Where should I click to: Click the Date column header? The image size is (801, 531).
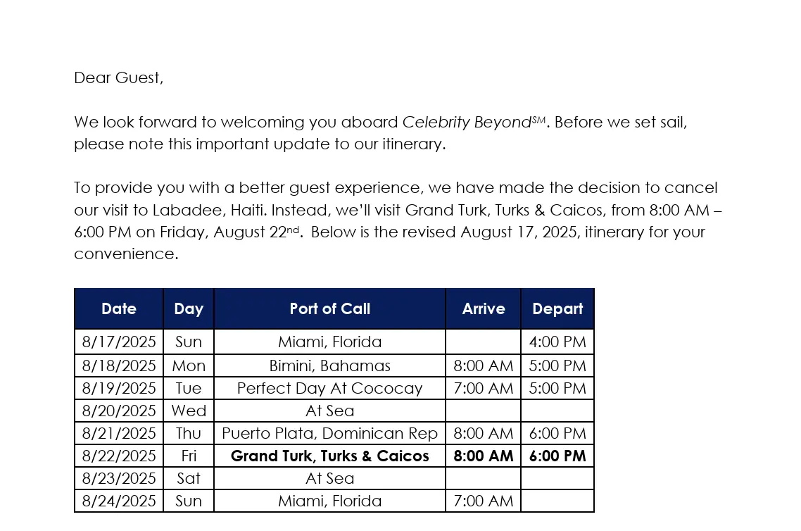(x=119, y=308)
